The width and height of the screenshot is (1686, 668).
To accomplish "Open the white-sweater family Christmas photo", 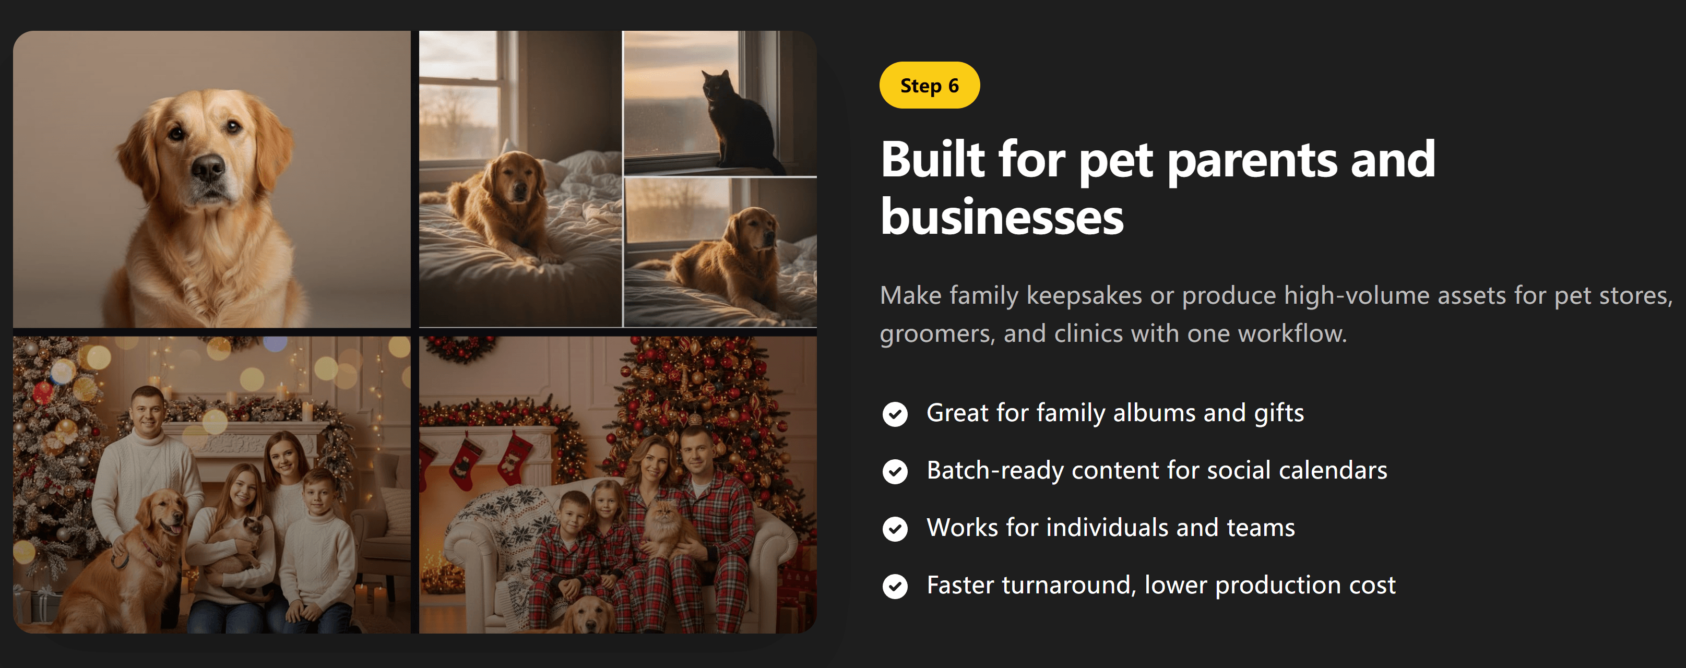I will pyautogui.click(x=212, y=485).
